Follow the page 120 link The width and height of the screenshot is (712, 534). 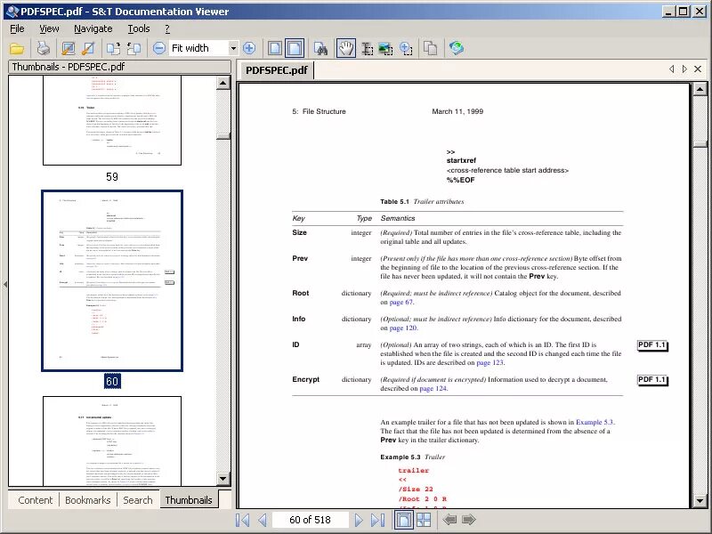click(x=403, y=328)
